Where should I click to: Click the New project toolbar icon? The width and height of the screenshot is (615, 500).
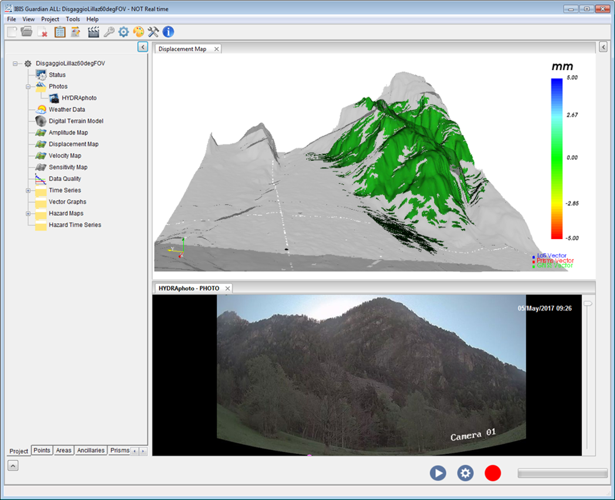[x=12, y=32]
